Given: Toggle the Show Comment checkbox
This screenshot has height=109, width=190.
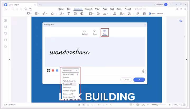Looking at the screenshot, I should tap(150, 13).
